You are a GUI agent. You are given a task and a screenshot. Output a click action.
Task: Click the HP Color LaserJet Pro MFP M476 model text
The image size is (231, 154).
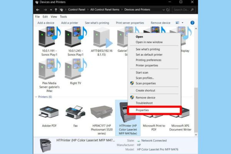[x=157, y=149]
